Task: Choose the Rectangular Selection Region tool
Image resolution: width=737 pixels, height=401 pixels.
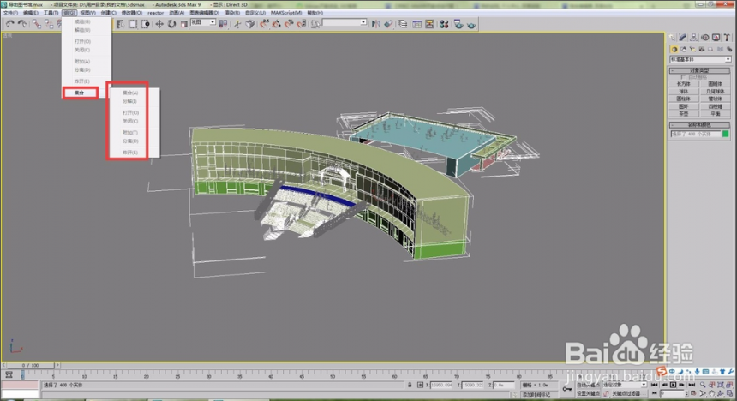Action: coord(133,23)
